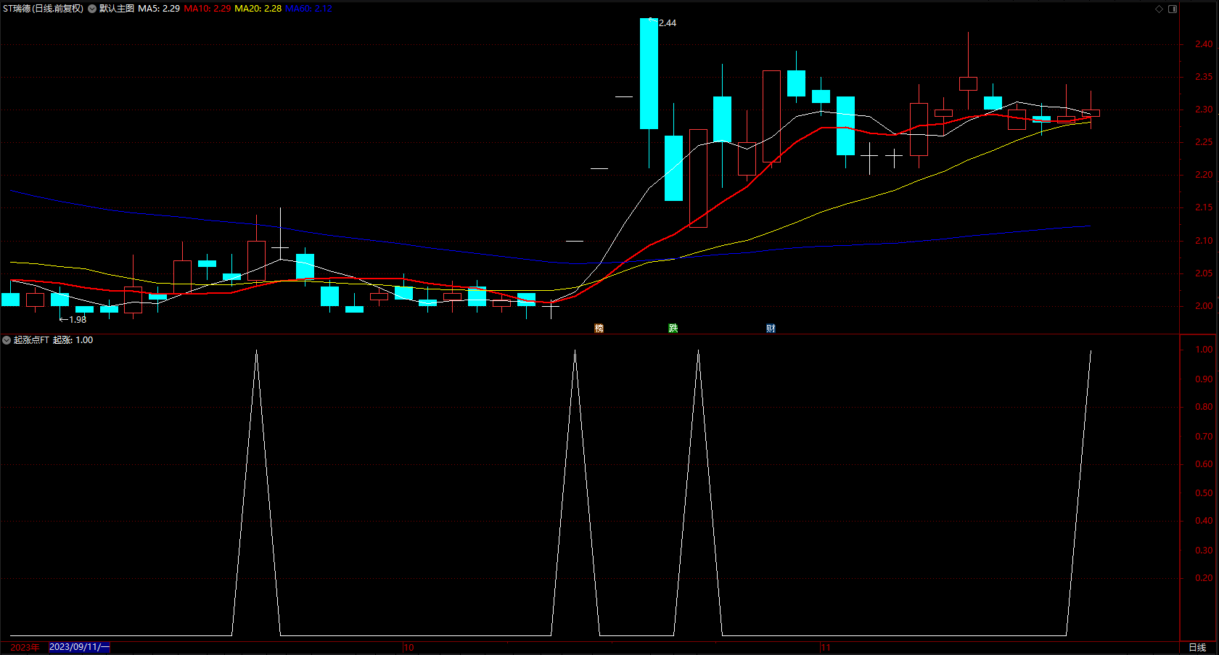Viewport: 1219px width, 655px height.
Task: Click the 0.20 indicator axis label
Action: (1204, 578)
